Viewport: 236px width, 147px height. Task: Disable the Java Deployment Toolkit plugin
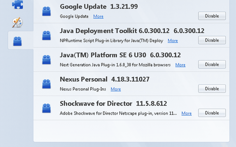(x=212, y=40)
